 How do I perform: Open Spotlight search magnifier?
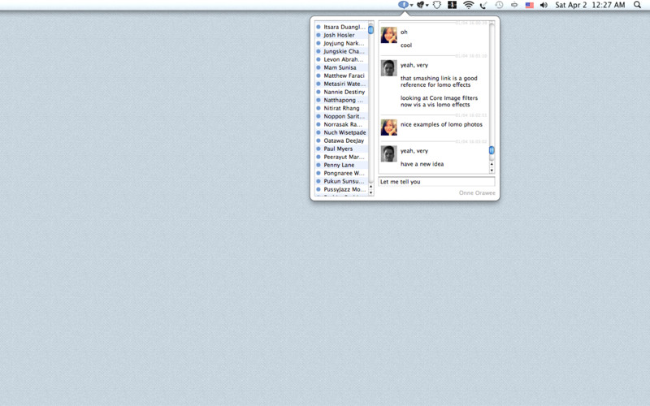(637, 5)
